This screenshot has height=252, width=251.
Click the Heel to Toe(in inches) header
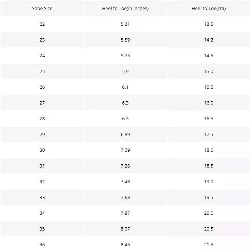(125, 9)
